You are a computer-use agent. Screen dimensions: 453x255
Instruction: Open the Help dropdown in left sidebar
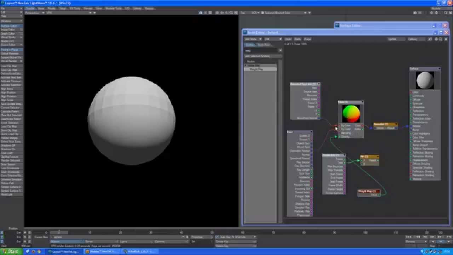11,16
